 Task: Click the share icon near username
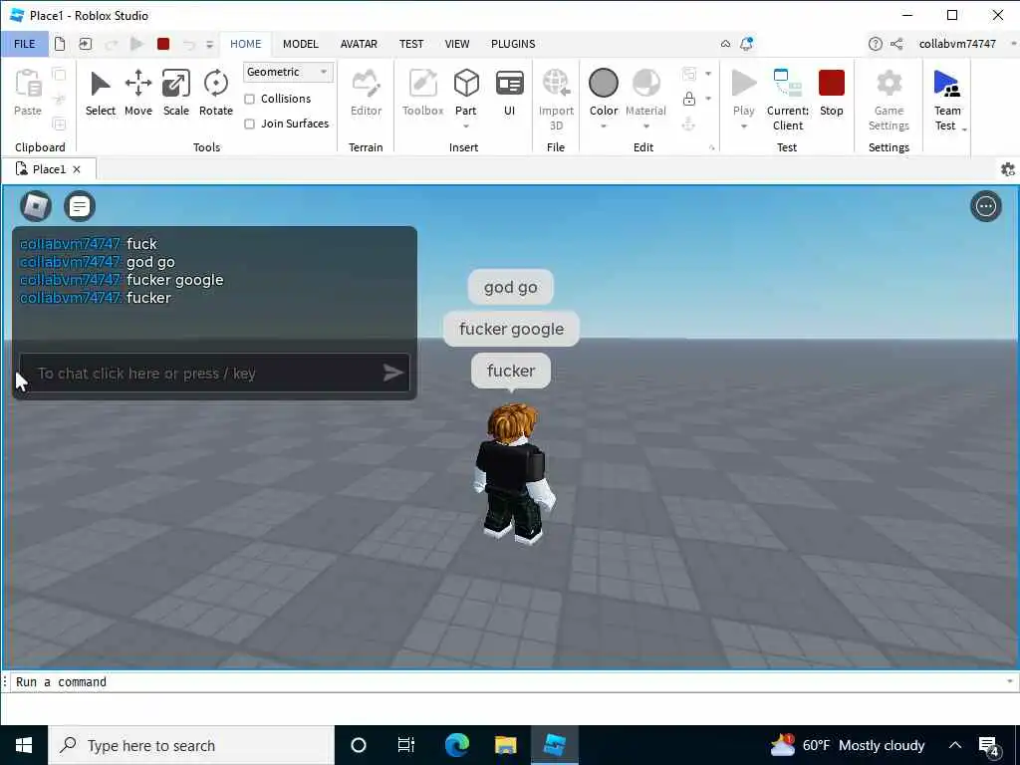pyautogui.click(x=896, y=44)
